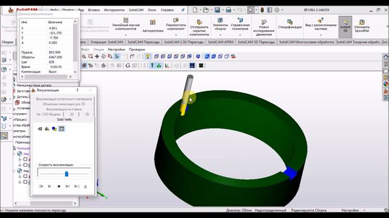389x218 pixels.
Task: Open the Инструменты menu
Action: [114, 10]
